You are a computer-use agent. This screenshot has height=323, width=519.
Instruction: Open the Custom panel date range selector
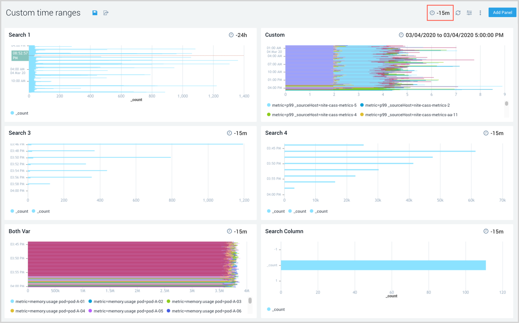click(x=454, y=35)
